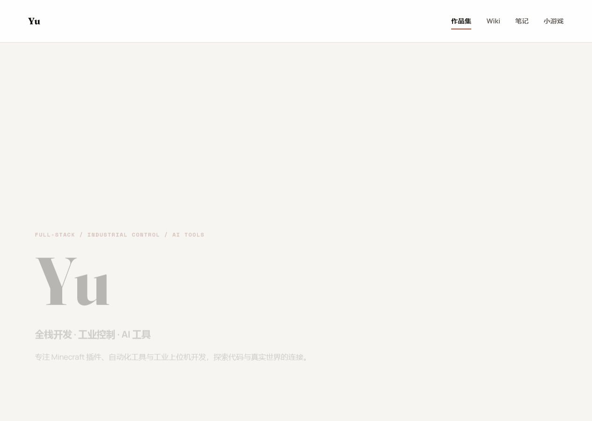
Task: Click the large Yu hero heading
Action: click(73, 281)
